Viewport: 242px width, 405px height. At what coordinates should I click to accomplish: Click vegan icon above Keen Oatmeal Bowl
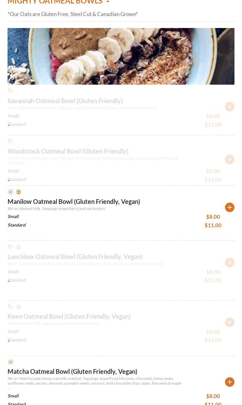[x=19, y=307]
